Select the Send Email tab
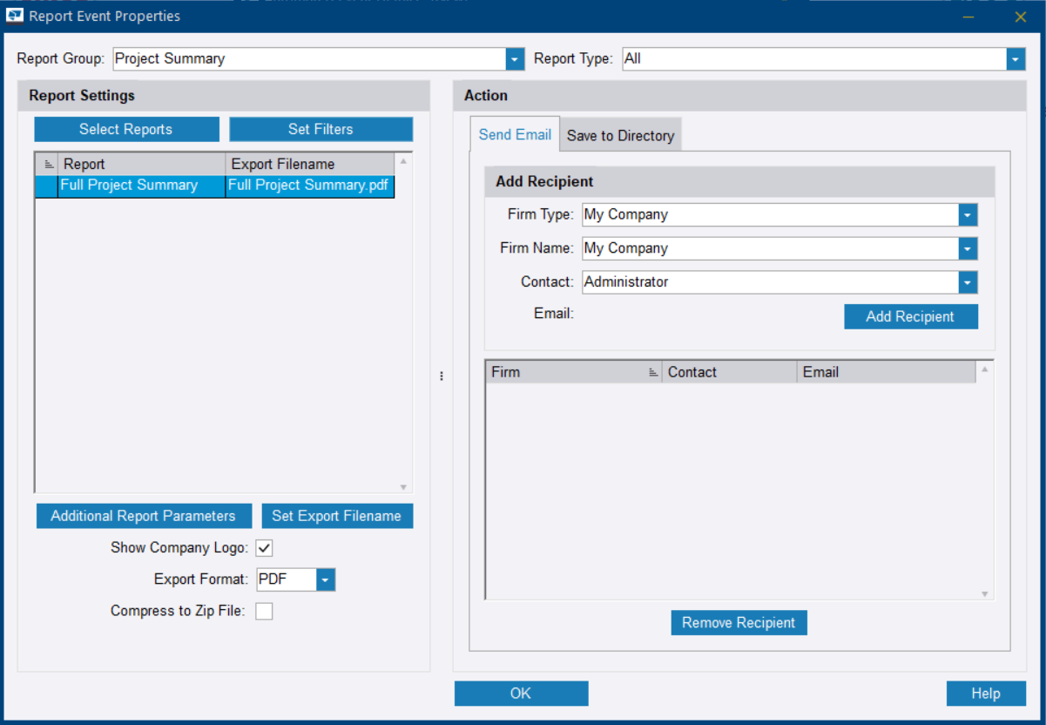This screenshot has width=1046, height=725. pyautogui.click(x=515, y=135)
